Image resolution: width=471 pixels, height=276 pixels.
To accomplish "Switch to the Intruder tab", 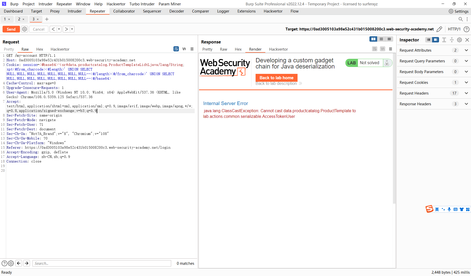I will pyautogui.click(x=75, y=11).
